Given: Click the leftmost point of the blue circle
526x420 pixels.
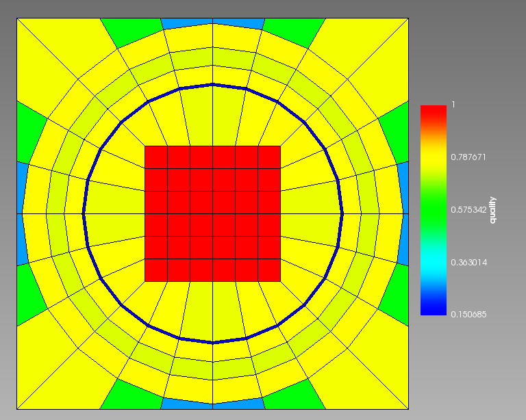Looking at the screenshot, I should click(x=84, y=213).
